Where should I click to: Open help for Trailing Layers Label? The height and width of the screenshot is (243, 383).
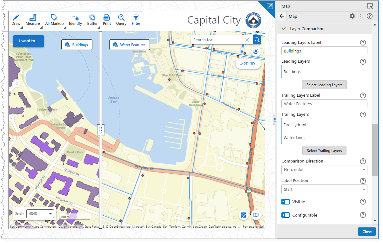click(363, 95)
